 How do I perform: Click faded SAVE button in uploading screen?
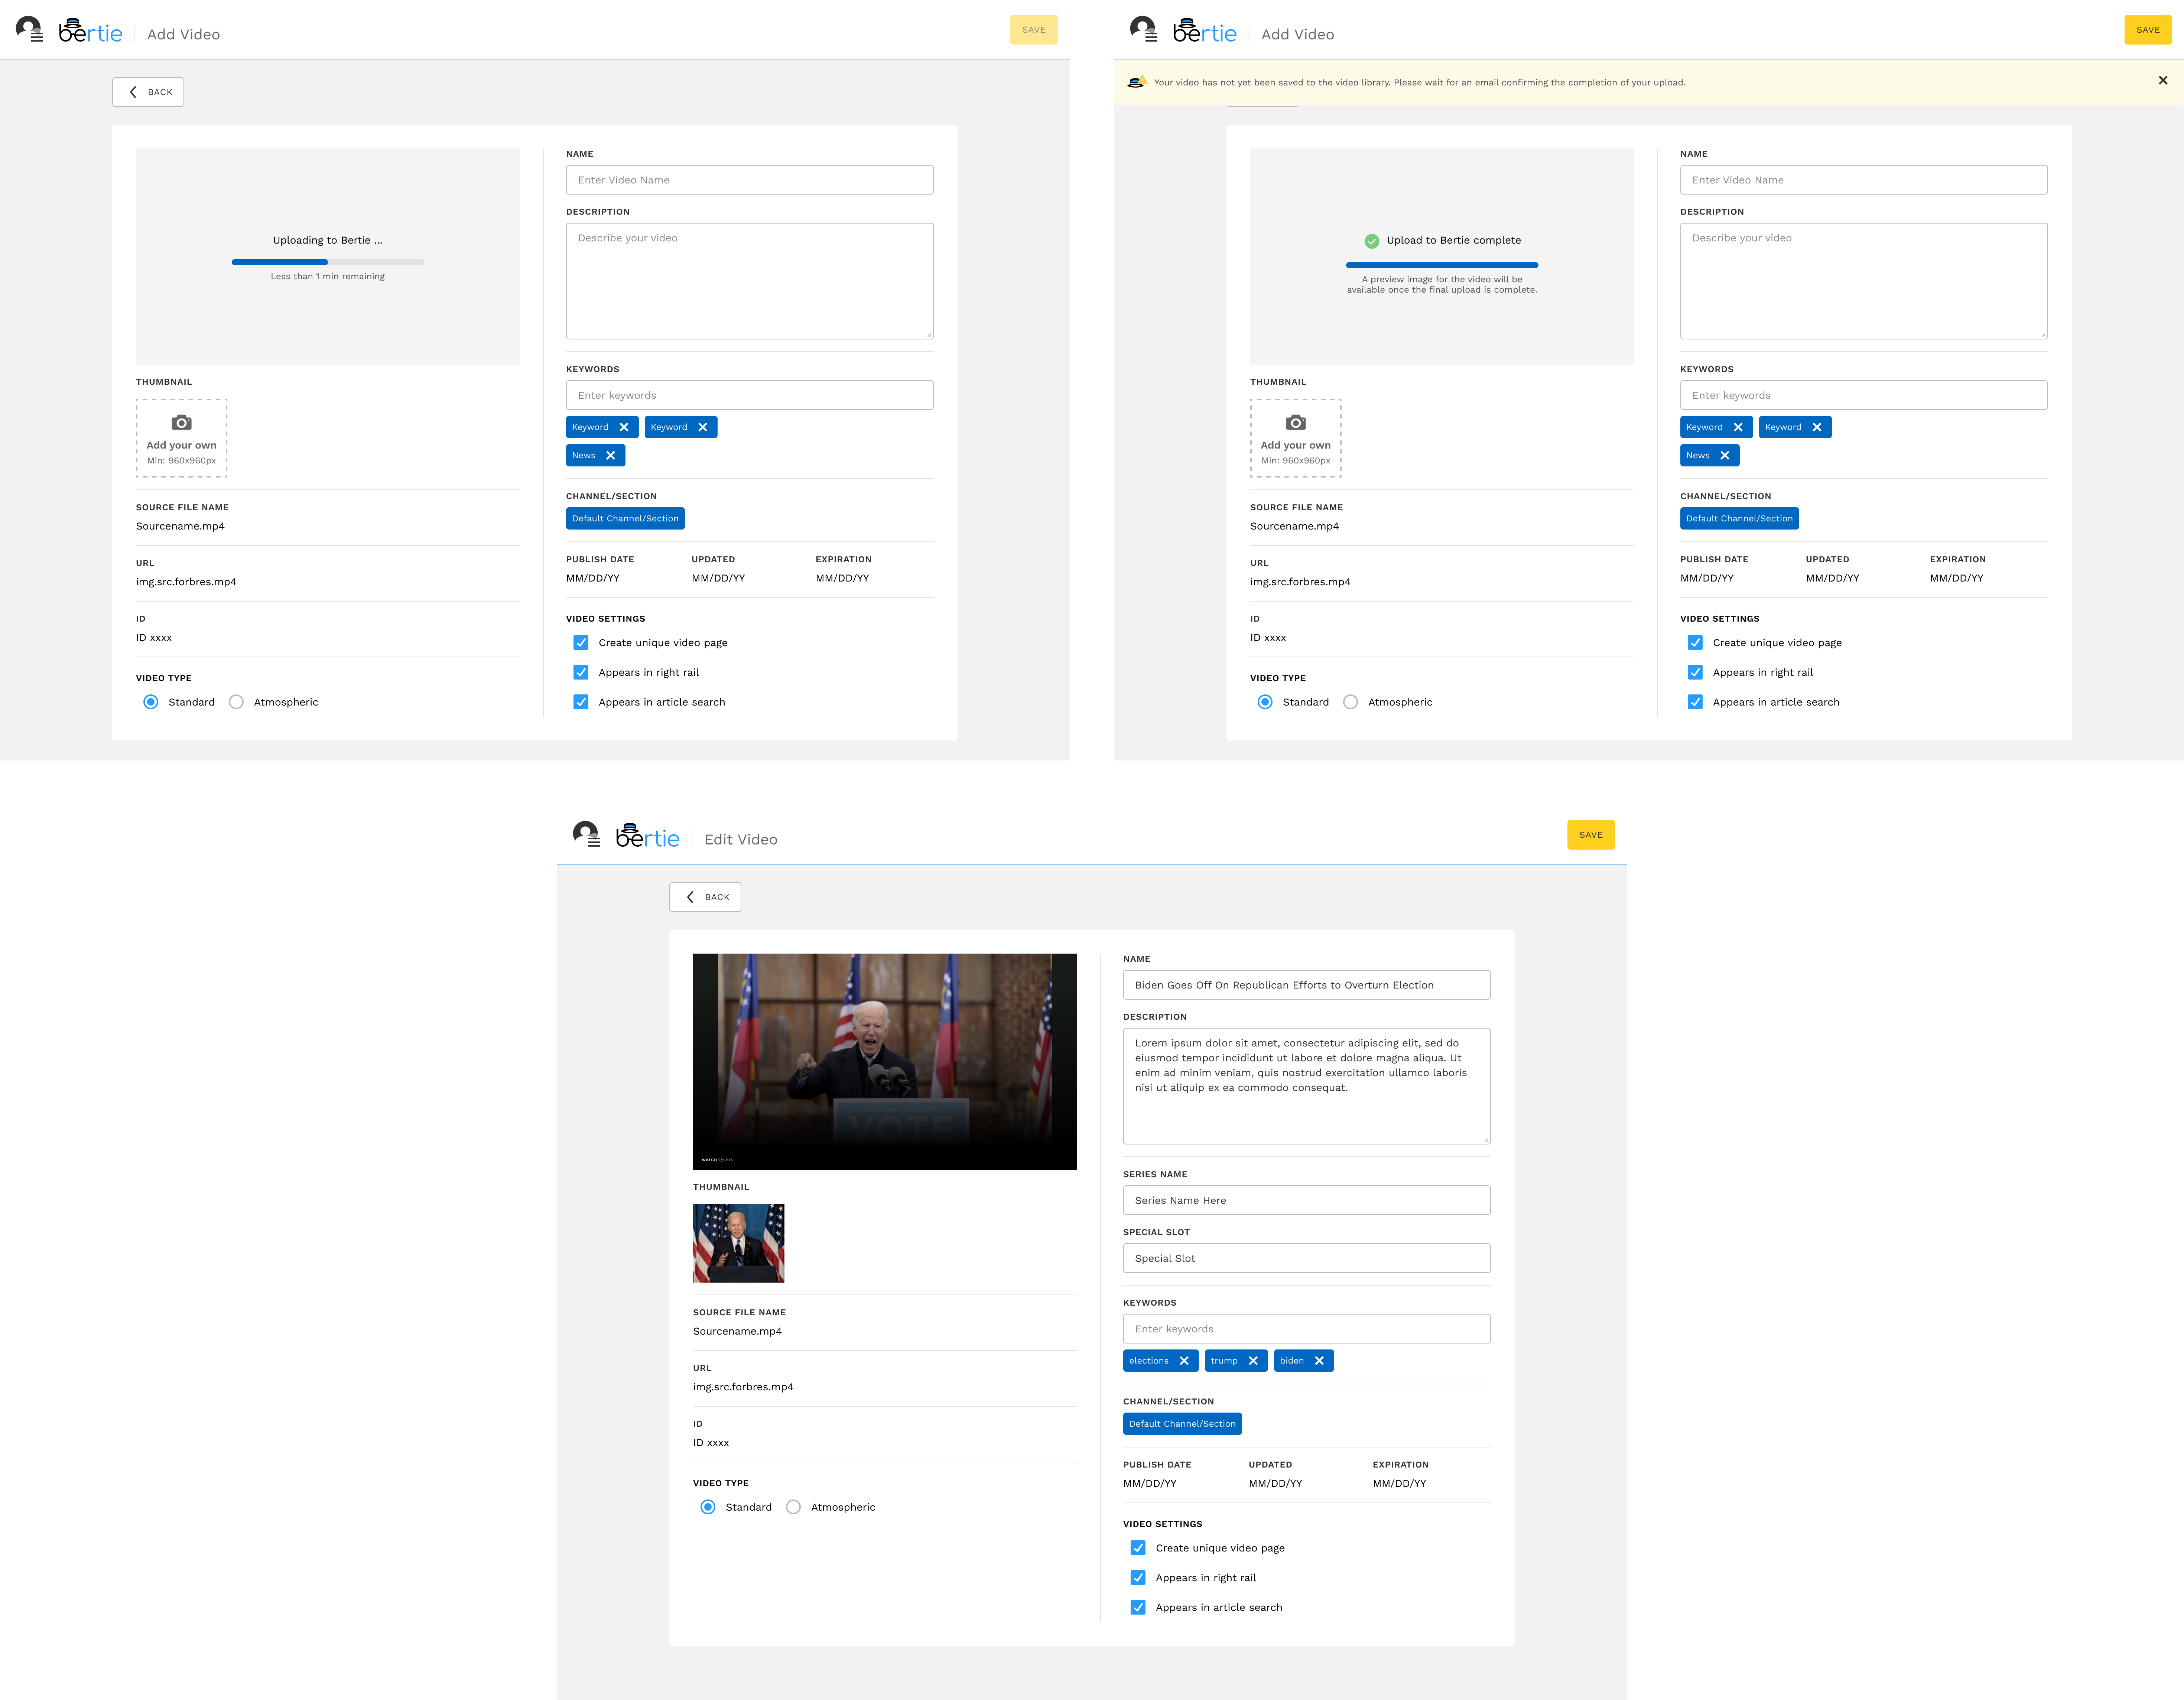[x=1034, y=30]
